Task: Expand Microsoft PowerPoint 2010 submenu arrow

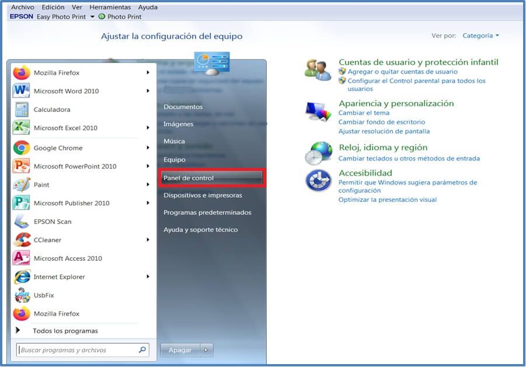Action: click(x=148, y=166)
